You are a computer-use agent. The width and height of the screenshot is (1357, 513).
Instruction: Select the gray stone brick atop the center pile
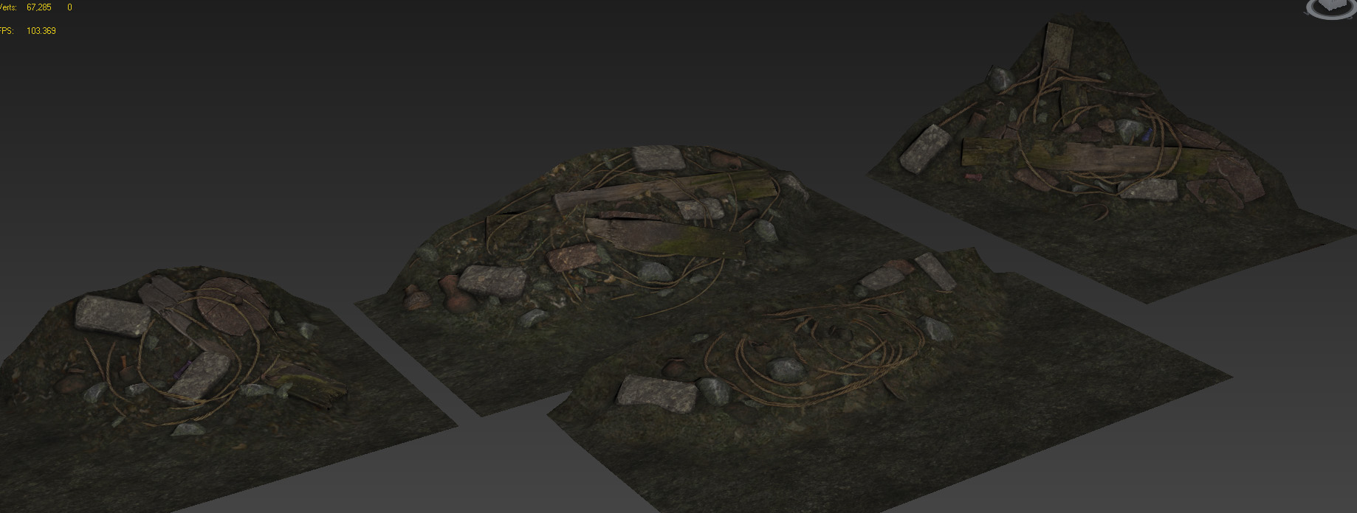(x=658, y=158)
